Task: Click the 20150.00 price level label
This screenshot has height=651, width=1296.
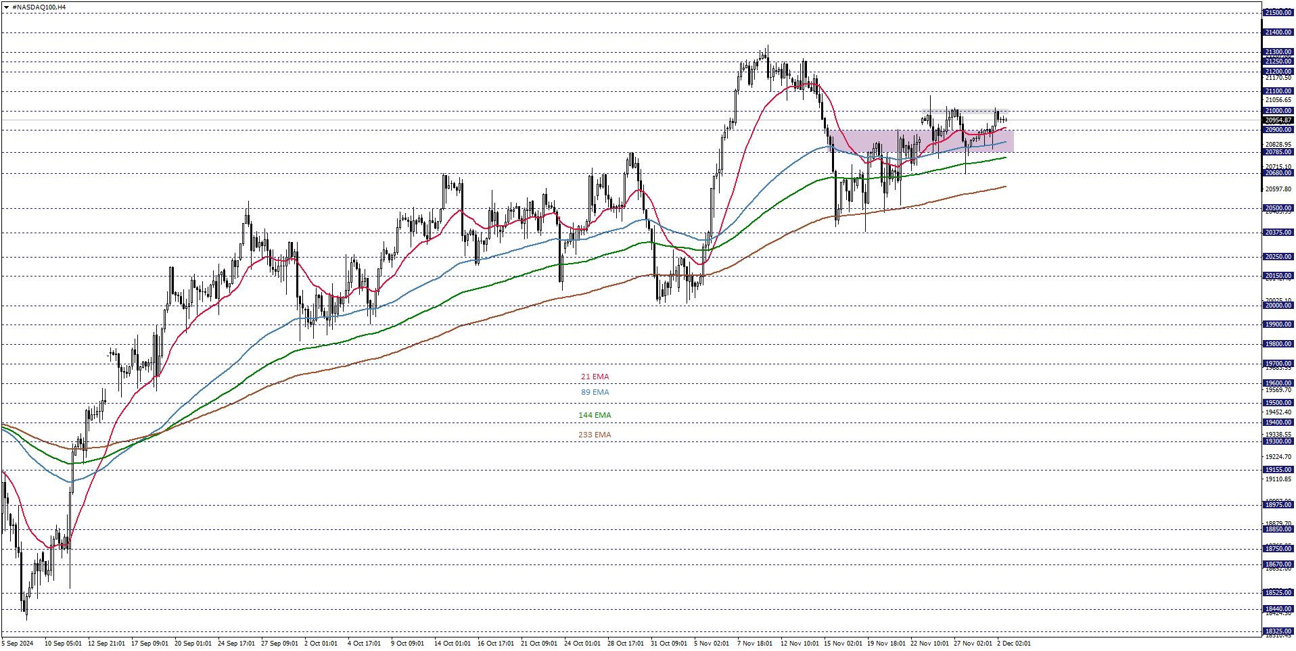Action: tap(1278, 276)
